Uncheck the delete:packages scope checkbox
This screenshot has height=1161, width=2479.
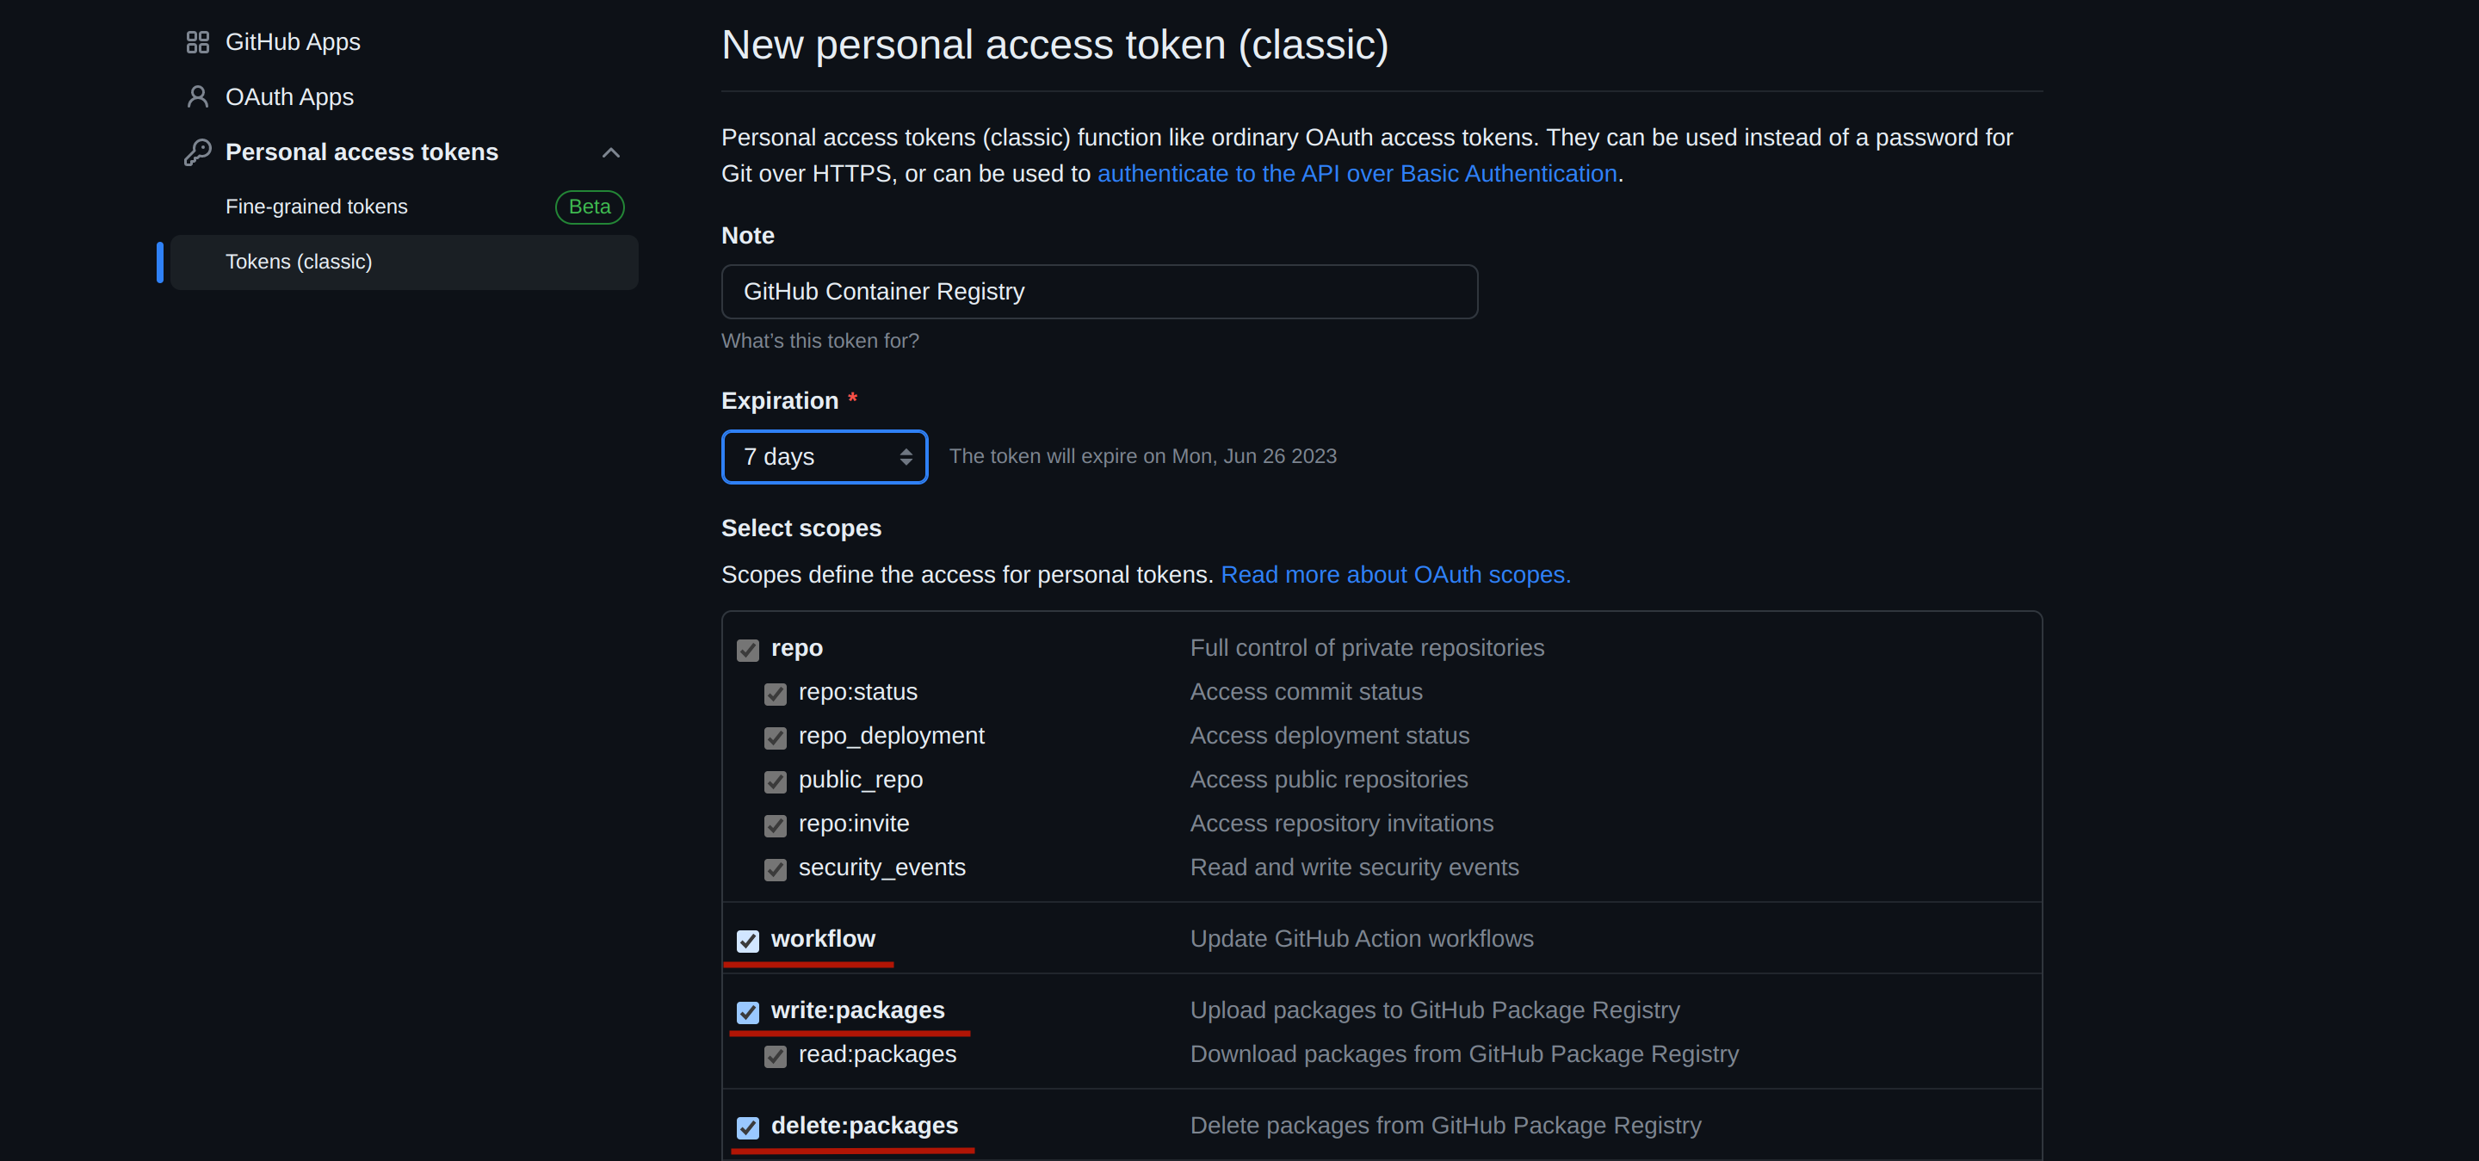(x=748, y=1127)
